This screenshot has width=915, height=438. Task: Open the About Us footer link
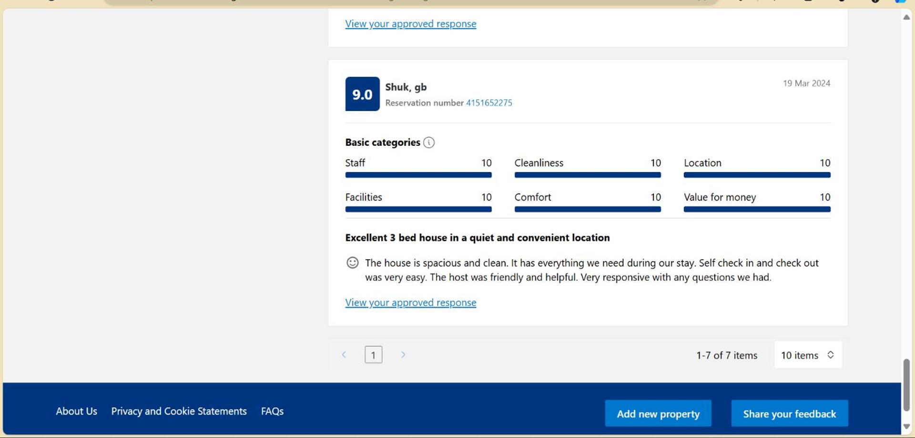click(76, 411)
